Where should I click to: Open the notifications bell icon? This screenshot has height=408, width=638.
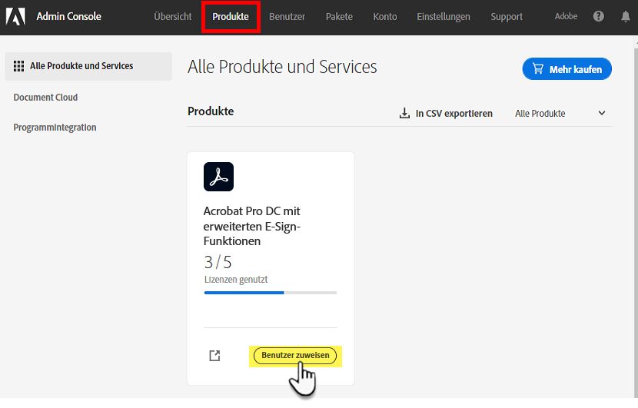tap(626, 16)
